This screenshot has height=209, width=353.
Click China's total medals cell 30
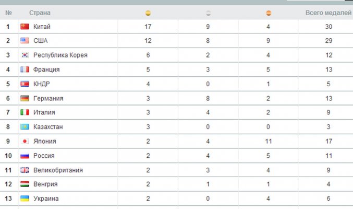pos(328,27)
